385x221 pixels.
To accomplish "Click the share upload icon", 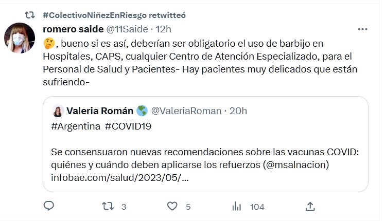I will coord(310,206).
